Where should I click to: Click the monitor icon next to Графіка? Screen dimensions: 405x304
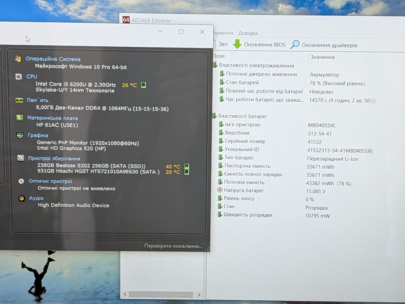[20, 135]
